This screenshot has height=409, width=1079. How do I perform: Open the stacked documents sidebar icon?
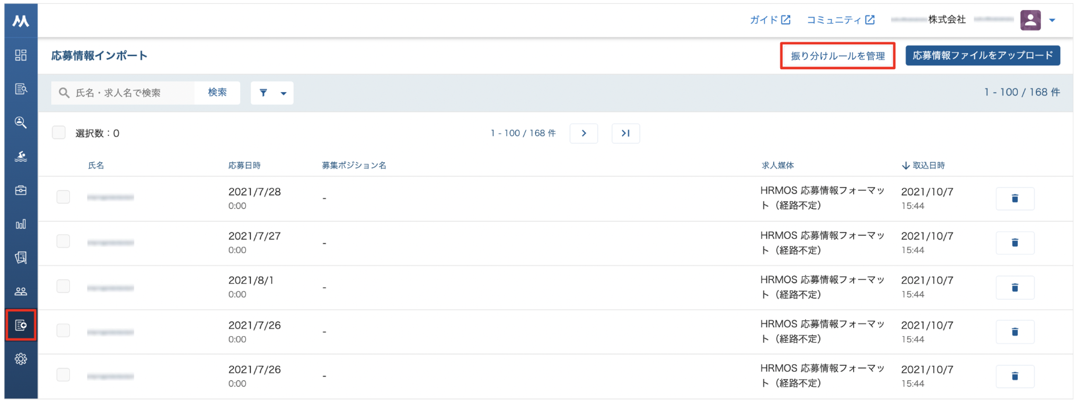coord(21,257)
